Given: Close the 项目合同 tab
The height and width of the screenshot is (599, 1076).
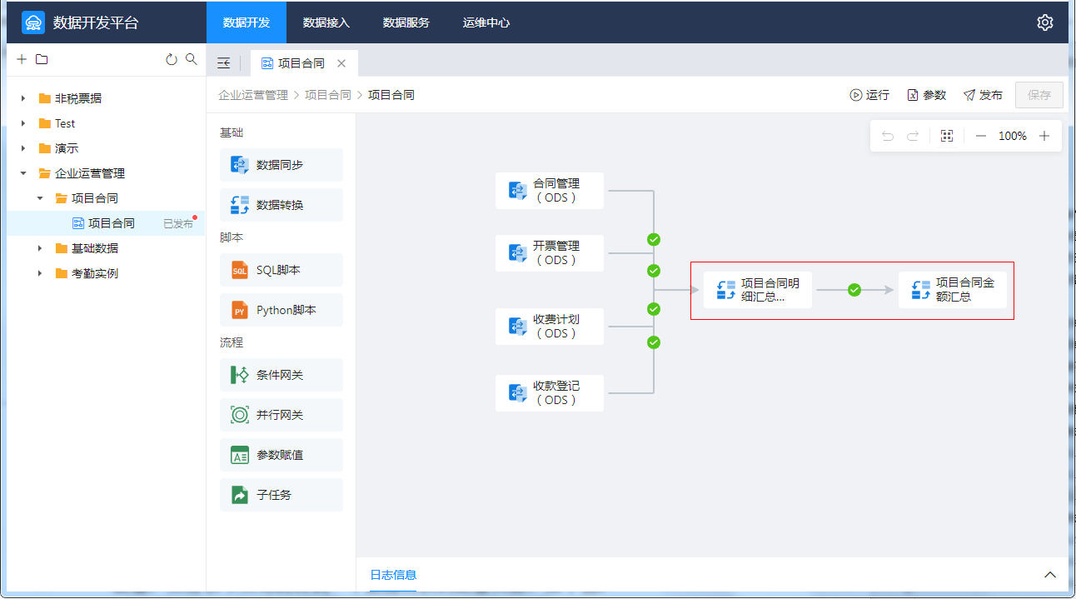Looking at the screenshot, I should click(341, 63).
